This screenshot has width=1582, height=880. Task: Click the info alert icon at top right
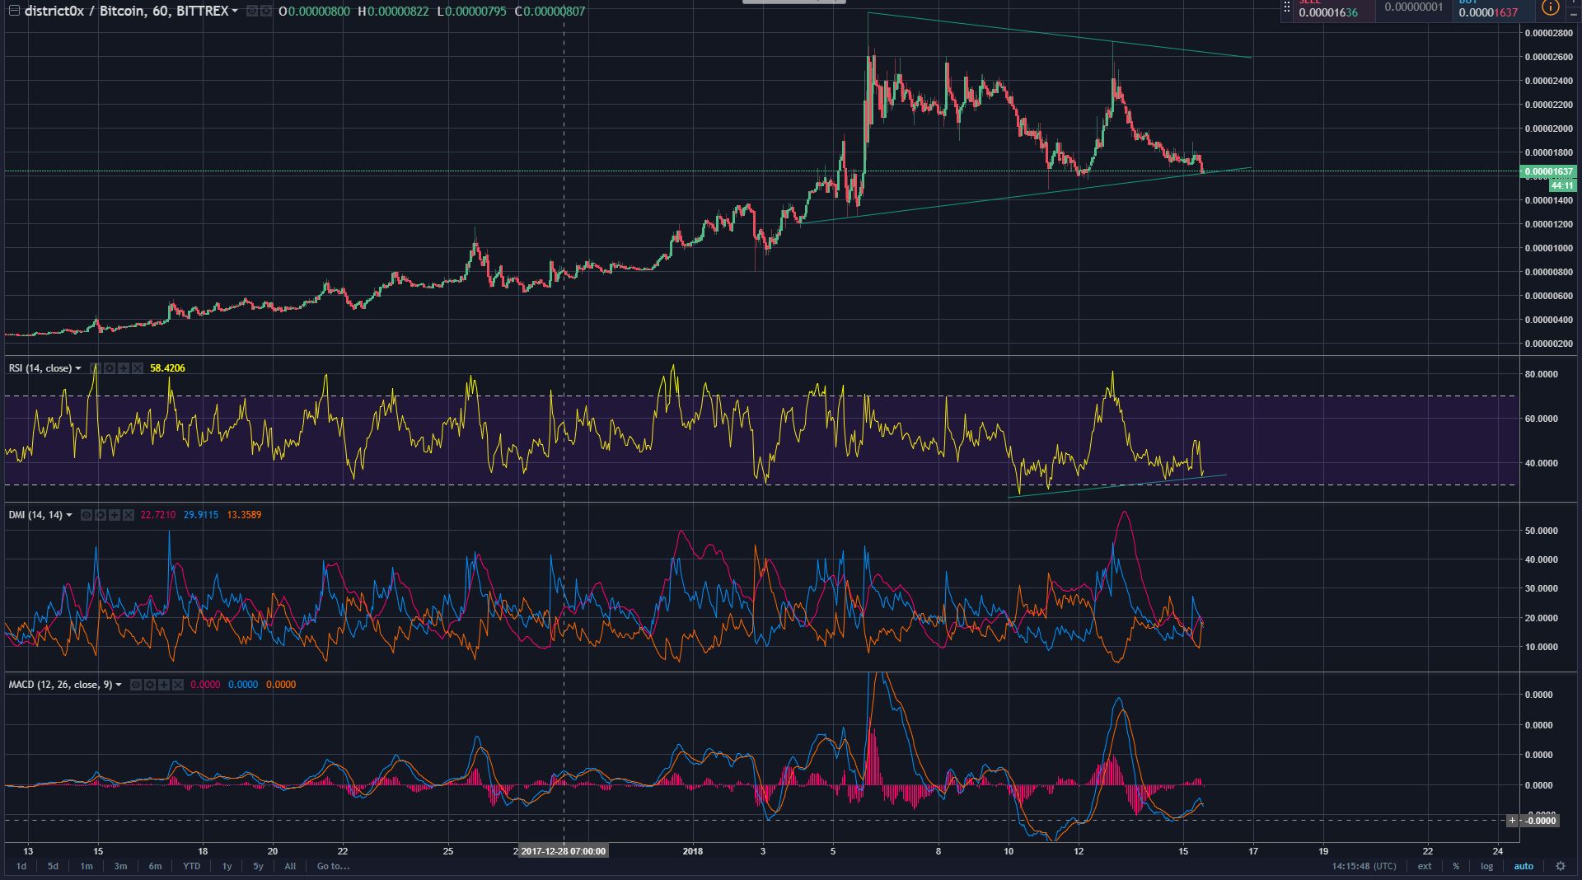[1550, 8]
